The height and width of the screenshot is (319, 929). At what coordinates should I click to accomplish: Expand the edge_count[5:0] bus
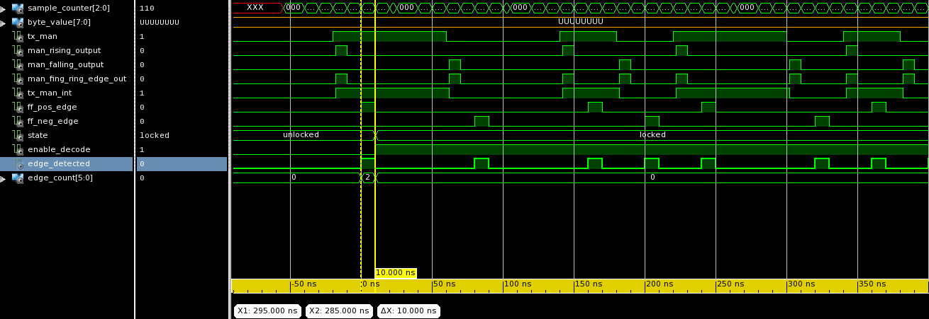pos(3,178)
